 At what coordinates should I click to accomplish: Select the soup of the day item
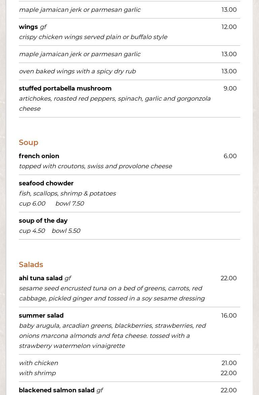pos(43,221)
